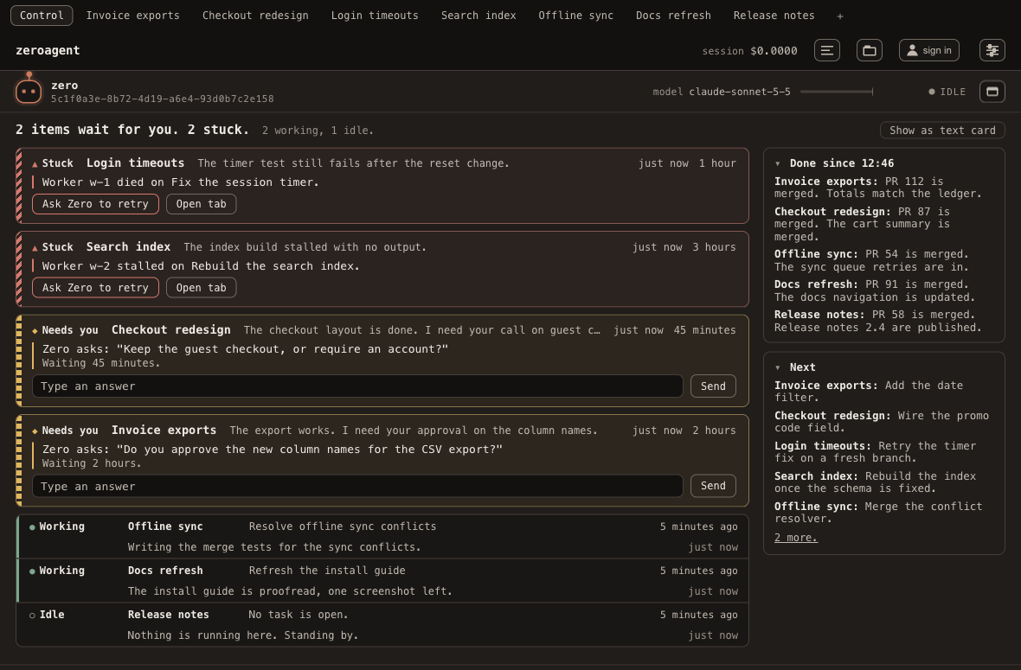This screenshot has height=670, width=1021.
Task: Ask Zero to retry Login timeouts
Action: click(x=96, y=204)
